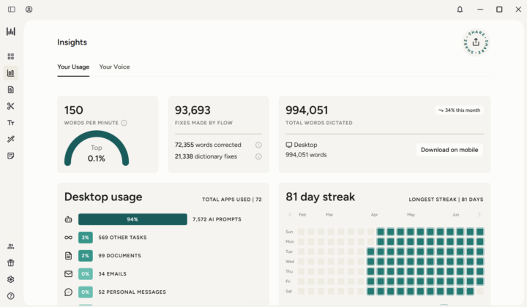Open the notifications bell
Screen dimensions: 527x307
[460, 10]
